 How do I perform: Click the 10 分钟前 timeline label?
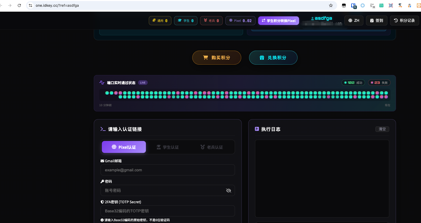(106, 105)
